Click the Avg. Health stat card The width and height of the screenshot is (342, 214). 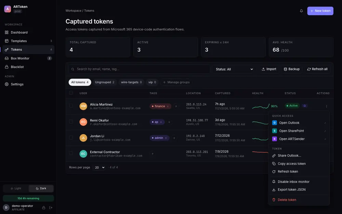pyautogui.click(x=301, y=47)
